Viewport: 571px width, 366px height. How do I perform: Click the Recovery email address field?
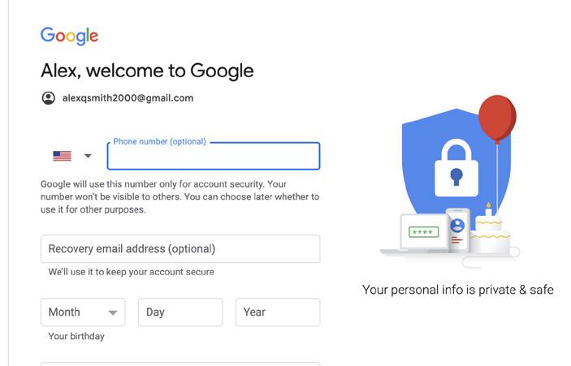point(180,249)
